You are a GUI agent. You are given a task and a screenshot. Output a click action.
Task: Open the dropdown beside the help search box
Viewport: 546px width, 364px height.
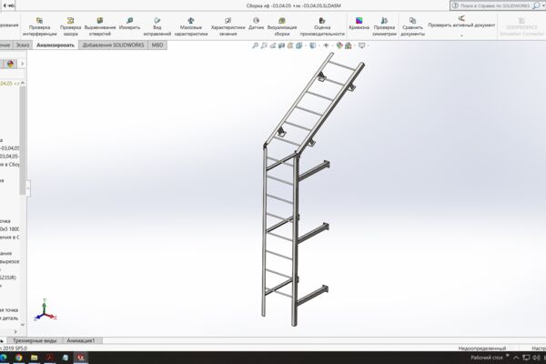(543, 5)
